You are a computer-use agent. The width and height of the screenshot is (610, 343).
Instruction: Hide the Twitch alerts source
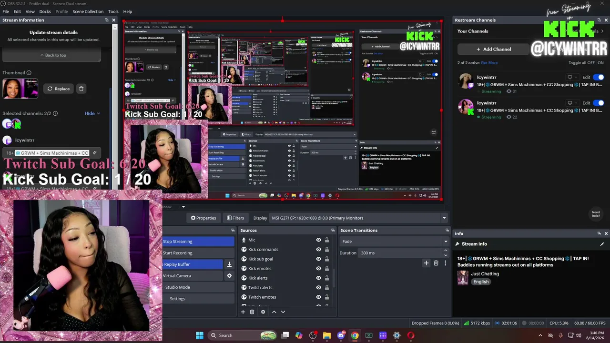(318, 288)
